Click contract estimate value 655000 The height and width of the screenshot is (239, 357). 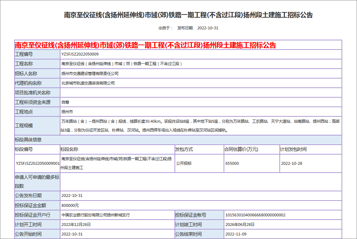coord(232,164)
